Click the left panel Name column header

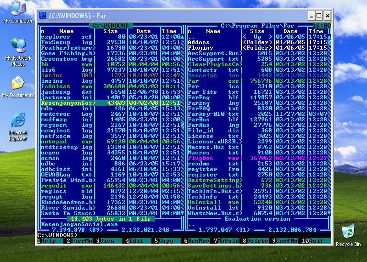click(67, 31)
